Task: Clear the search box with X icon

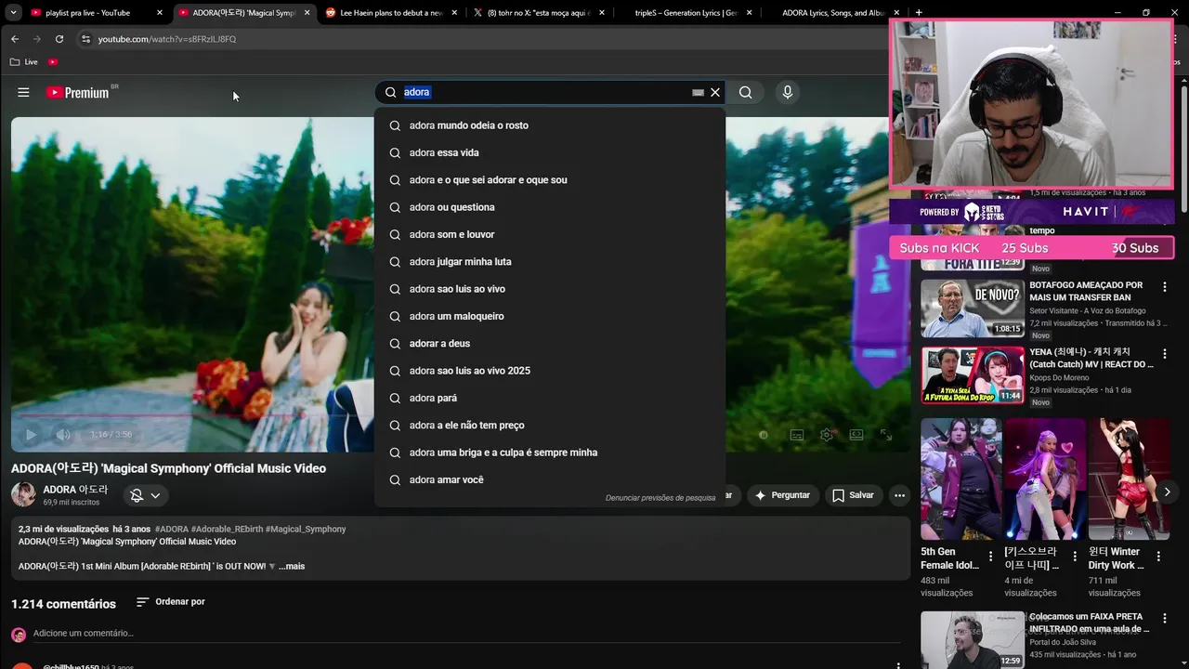Action: point(715,92)
